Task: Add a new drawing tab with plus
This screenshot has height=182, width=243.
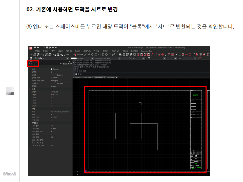Action: tap(116, 78)
